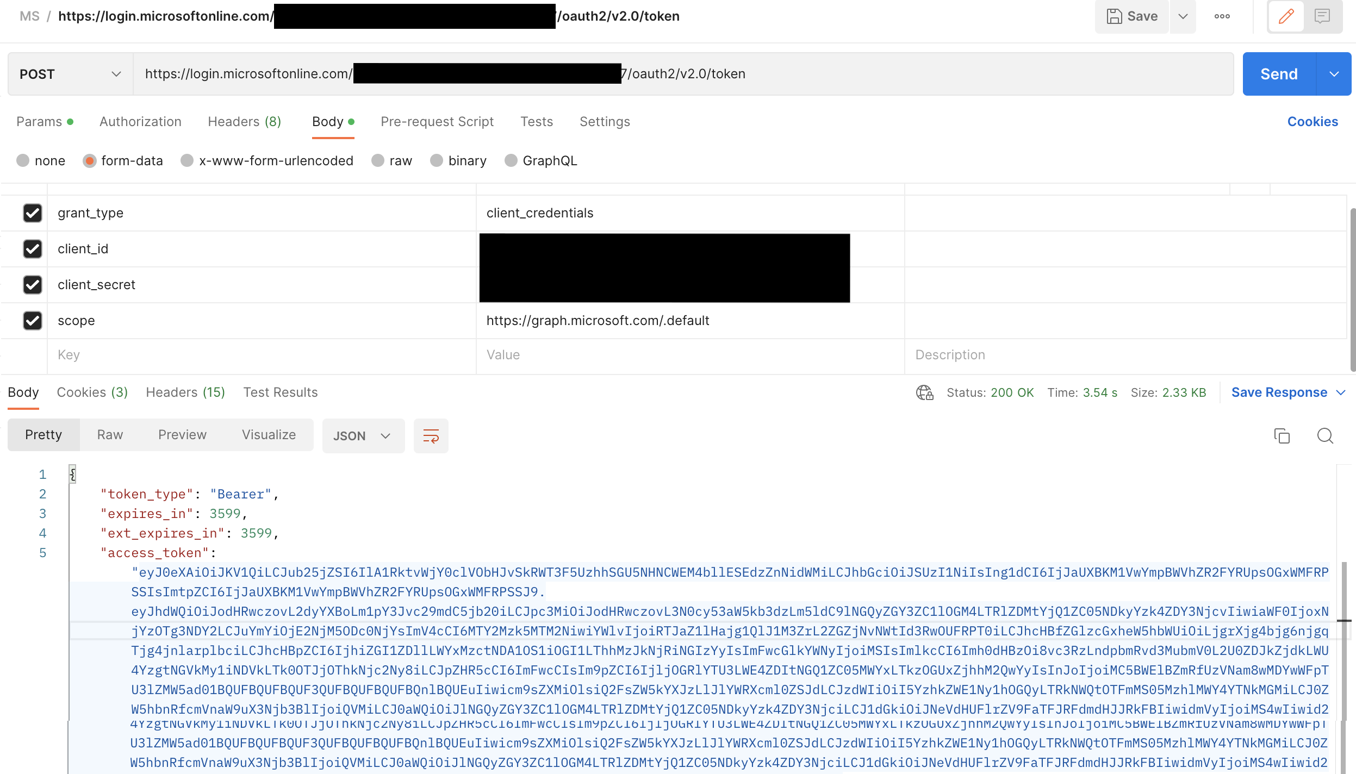Switch to response Headers (15) tab
The width and height of the screenshot is (1356, 774).
point(185,392)
